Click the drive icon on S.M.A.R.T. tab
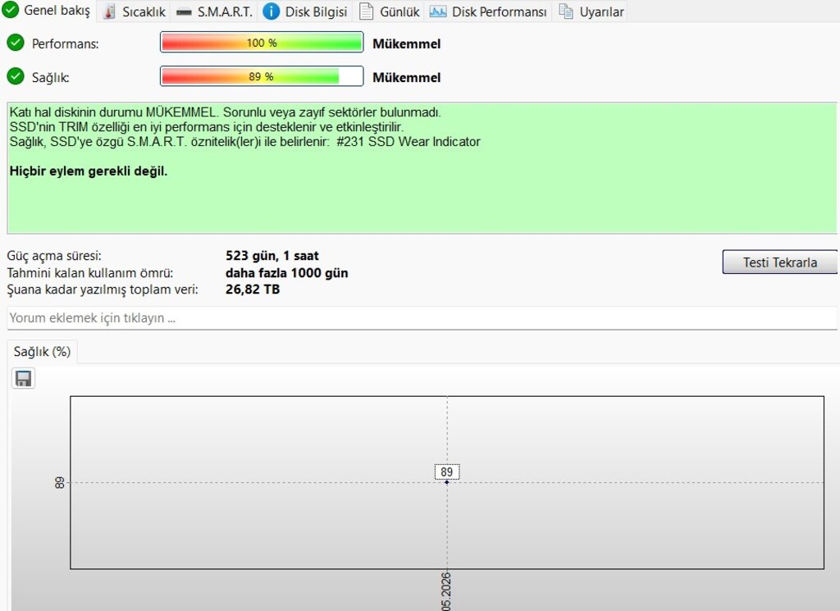Screen dimensions: 840x611 tap(184, 12)
